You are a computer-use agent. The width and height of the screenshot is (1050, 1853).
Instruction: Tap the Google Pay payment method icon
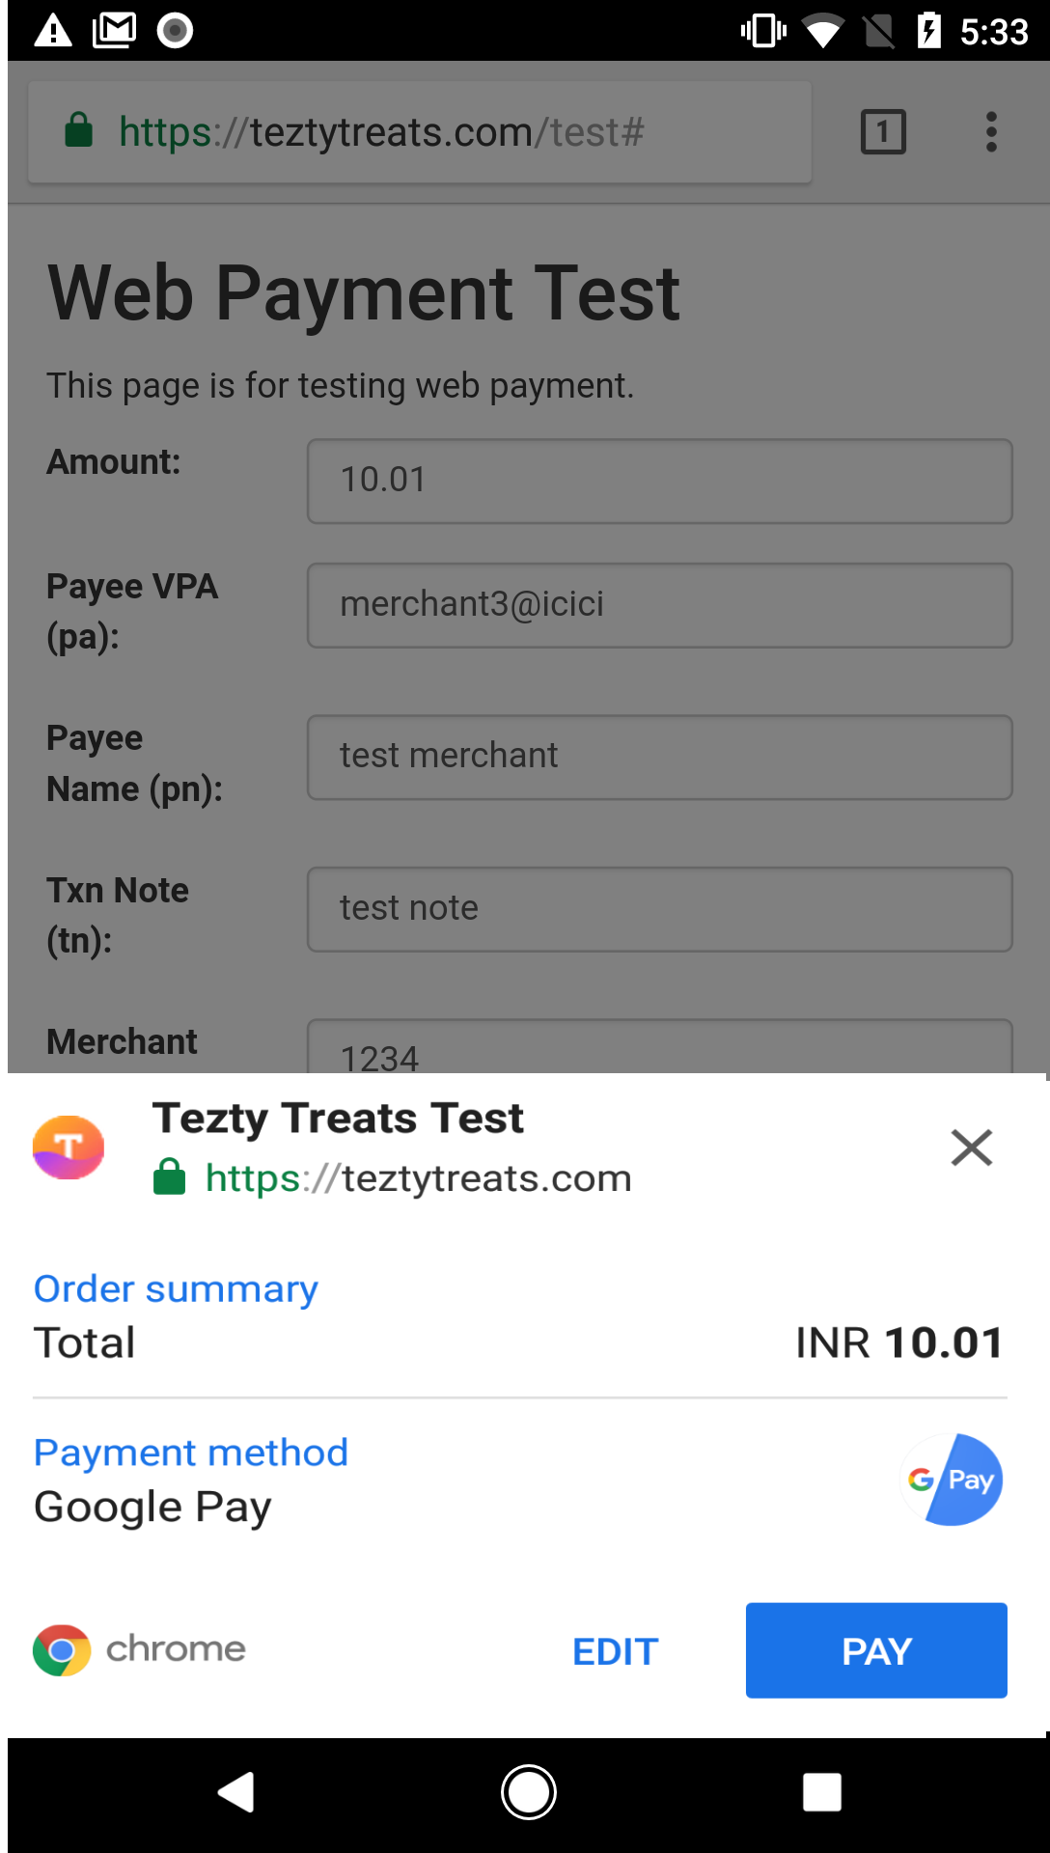[x=951, y=1480]
